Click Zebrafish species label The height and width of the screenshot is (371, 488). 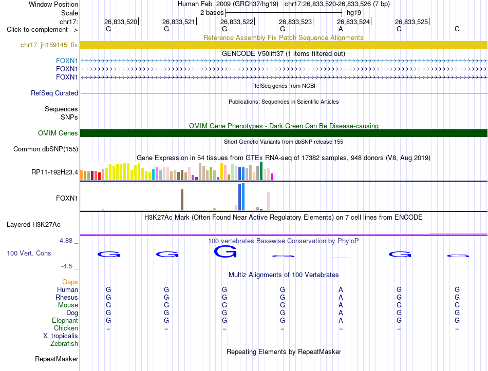(64, 343)
